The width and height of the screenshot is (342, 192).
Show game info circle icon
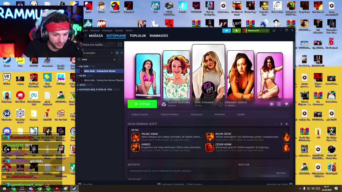pyautogui.click(x=279, y=104)
